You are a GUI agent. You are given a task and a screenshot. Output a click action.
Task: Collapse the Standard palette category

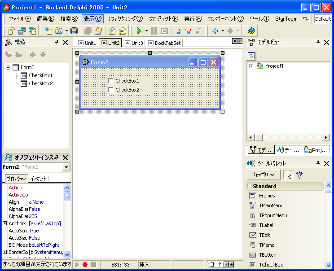coord(249,186)
